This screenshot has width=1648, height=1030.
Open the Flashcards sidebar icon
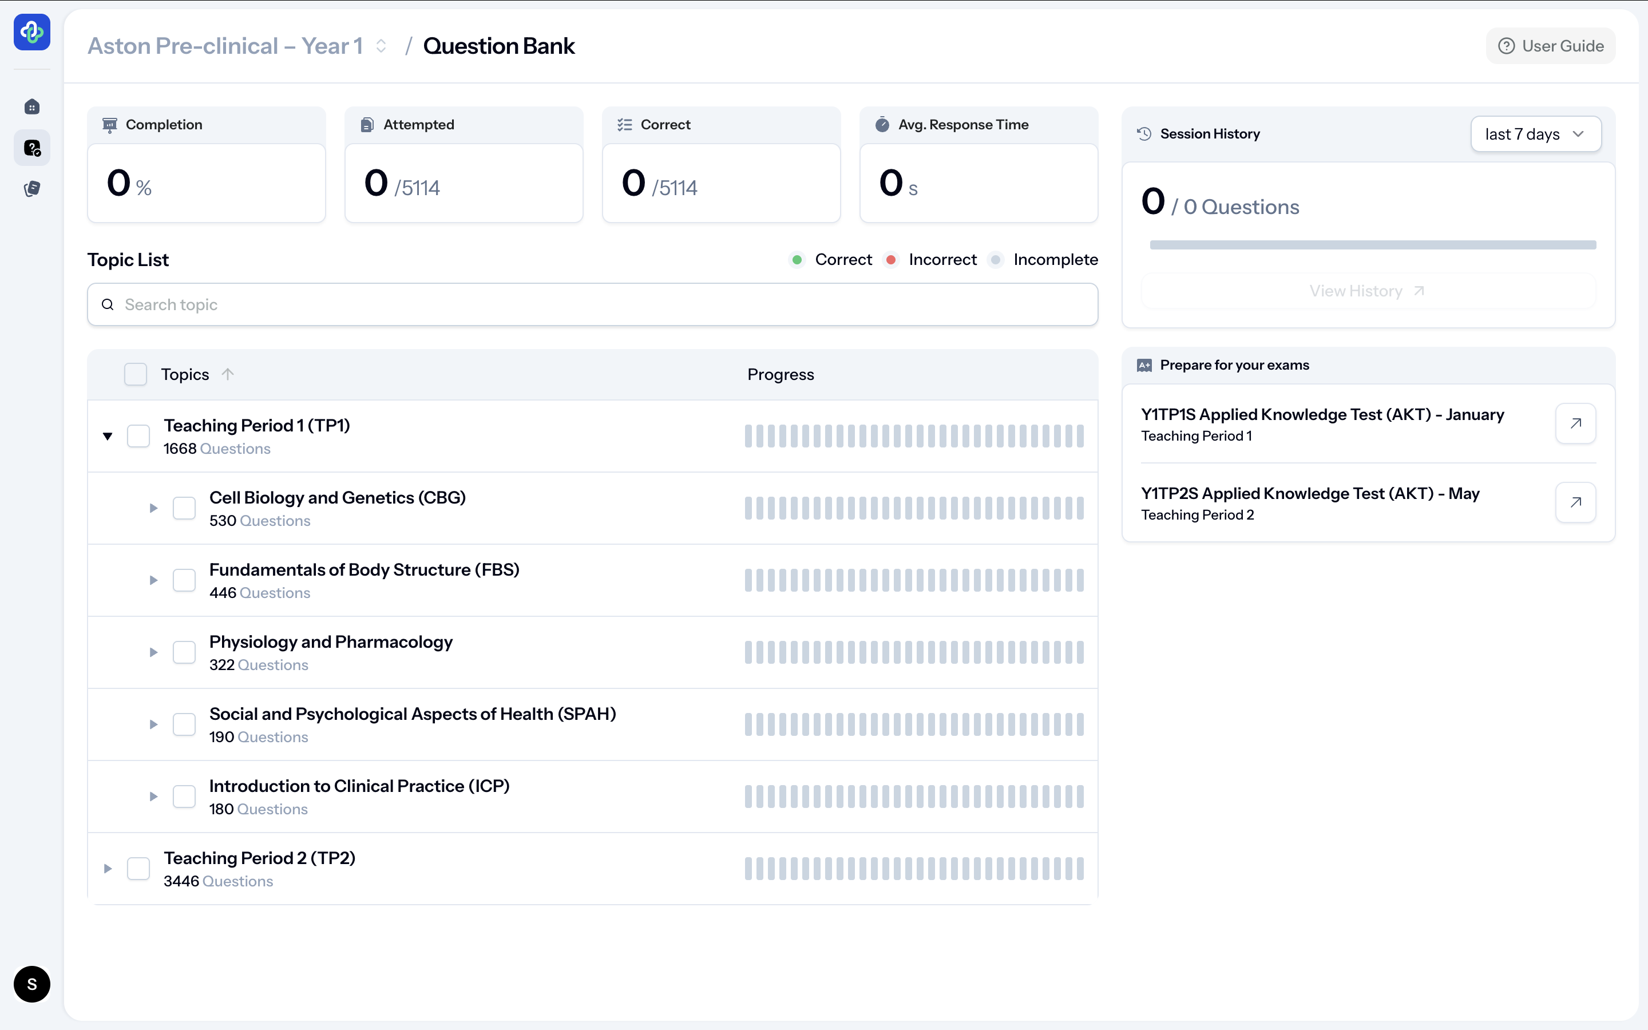click(31, 189)
